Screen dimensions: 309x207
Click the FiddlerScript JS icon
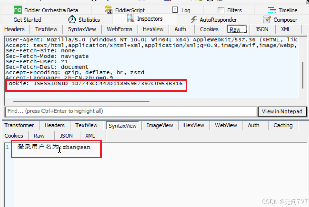pos(109,10)
